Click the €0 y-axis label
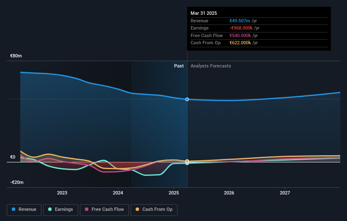347x221 pixels. click(x=13, y=157)
